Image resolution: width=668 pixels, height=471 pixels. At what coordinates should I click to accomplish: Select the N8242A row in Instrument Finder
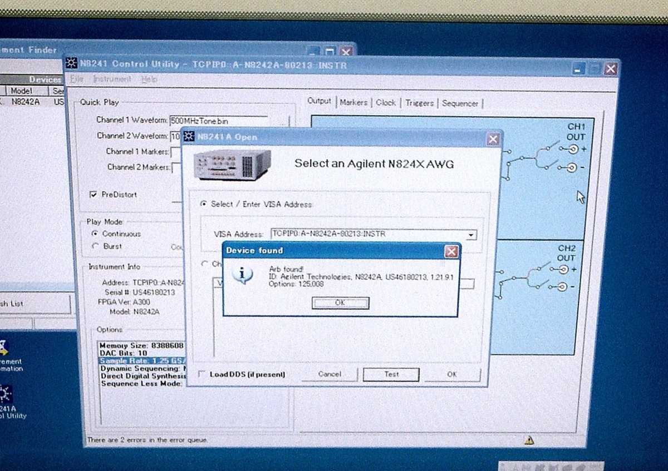click(x=31, y=102)
